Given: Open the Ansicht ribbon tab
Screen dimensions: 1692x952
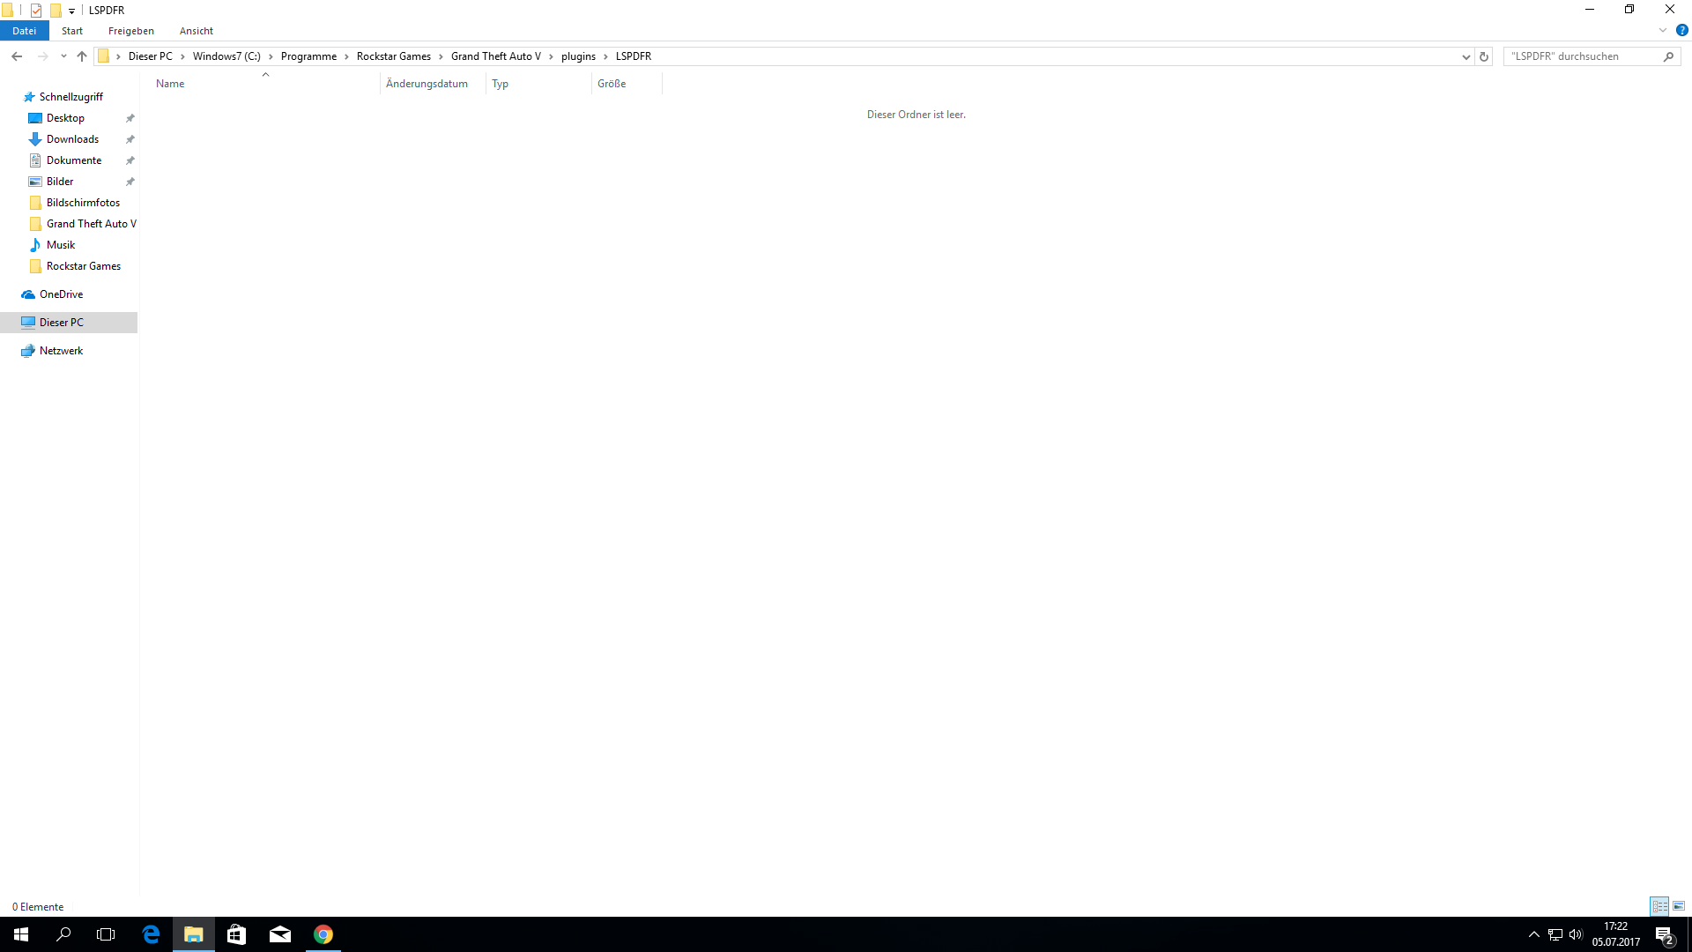Looking at the screenshot, I should click(196, 31).
